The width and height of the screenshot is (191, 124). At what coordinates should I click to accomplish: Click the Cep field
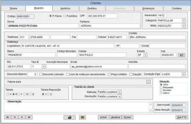168,55
